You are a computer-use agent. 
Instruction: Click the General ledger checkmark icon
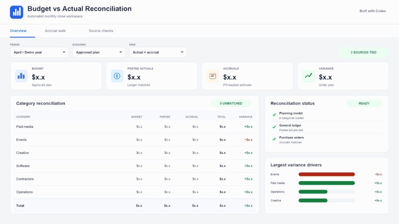click(274, 127)
